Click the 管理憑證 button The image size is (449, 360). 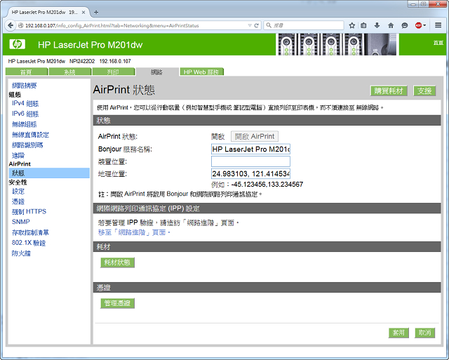coord(117,303)
